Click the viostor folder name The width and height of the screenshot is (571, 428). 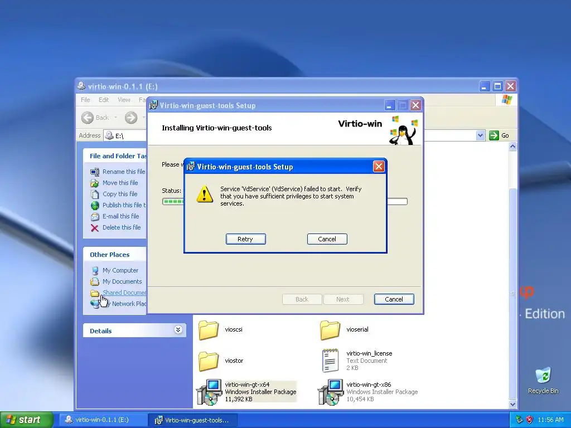pos(234,361)
